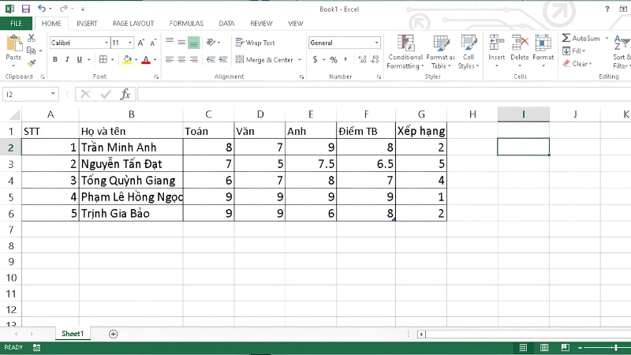Toggle Bold formatting
The image size is (631, 355).
point(55,60)
